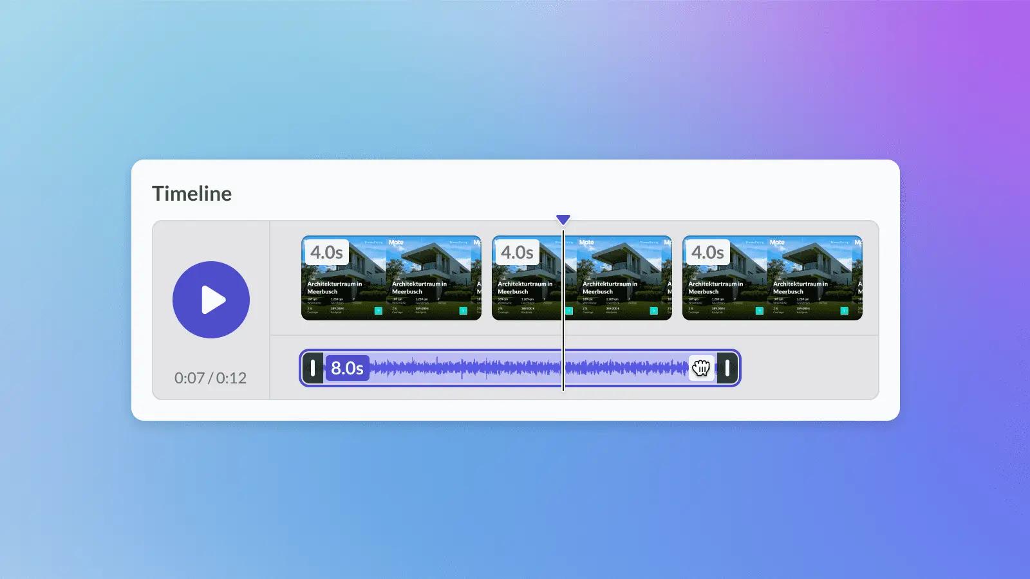The height and width of the screenshot is (579, 1030).
Task: Click the audio waveform right of playhead
Action: coord(626,368)
